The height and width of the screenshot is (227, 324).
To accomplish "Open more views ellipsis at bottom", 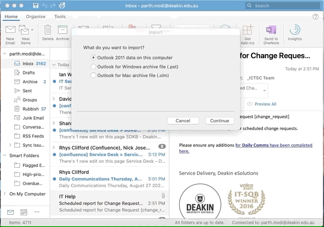I will [37, 212].
